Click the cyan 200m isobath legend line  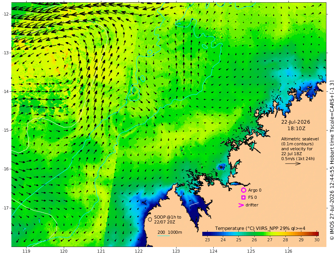[x=164, y=236]
